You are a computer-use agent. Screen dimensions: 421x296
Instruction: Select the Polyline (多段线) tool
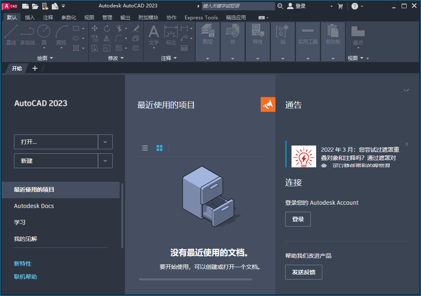click(x=28, y=35)
